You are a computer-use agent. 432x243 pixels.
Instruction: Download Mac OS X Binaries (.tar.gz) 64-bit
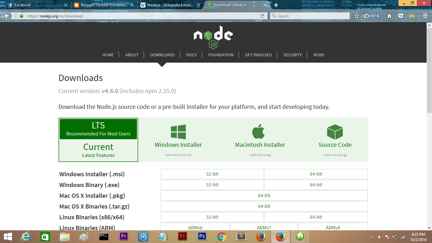(x=264, y=206)
